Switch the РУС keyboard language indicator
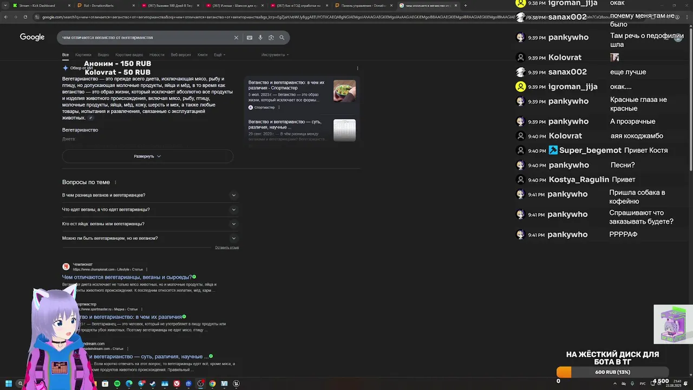Viewport: 693px width, 390px height. [643, 383]
